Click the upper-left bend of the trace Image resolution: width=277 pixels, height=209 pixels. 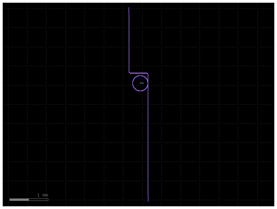coord(129,72)
